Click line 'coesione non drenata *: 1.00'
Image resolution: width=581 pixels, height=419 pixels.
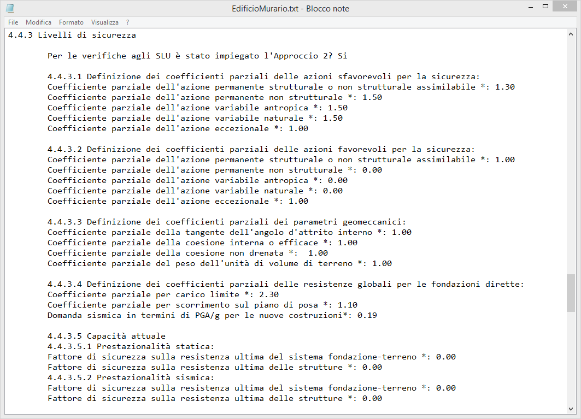tap(187, 253)
